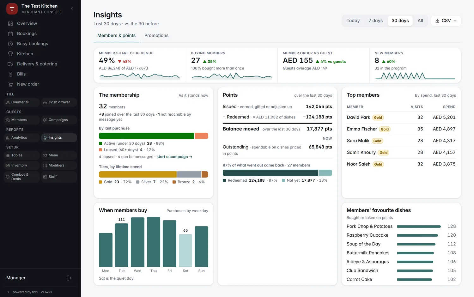The height and width of the screenshot is (297, 474).
Task: Click the Insights lightbulb icon
Action: (45, 138)
